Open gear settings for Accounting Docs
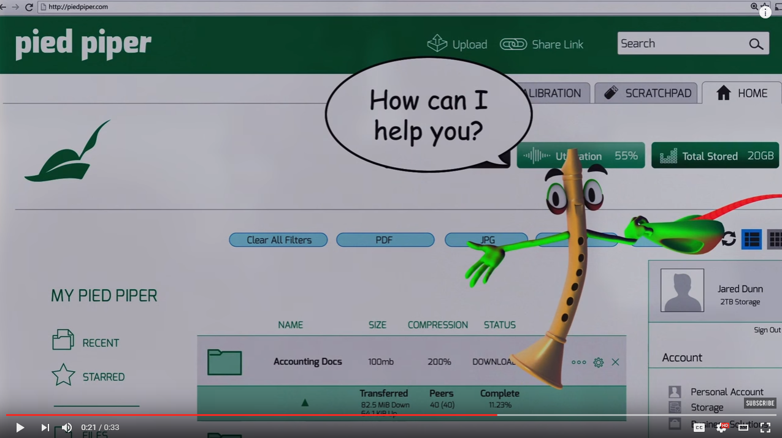This screenshot has width=782, height=438. click(599, 362)
